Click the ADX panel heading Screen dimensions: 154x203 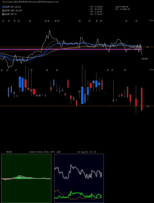(x=59, y=152)
